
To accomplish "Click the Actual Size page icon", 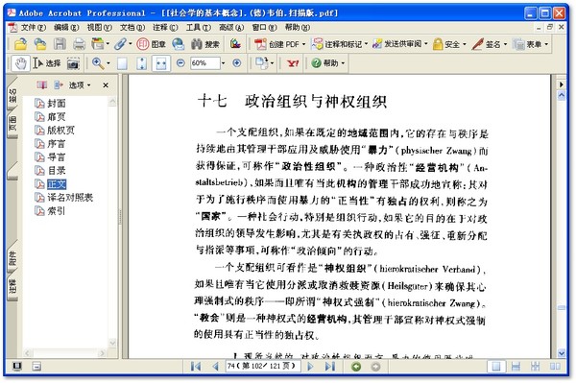I will pyautogui.click(x=122, y=63).
